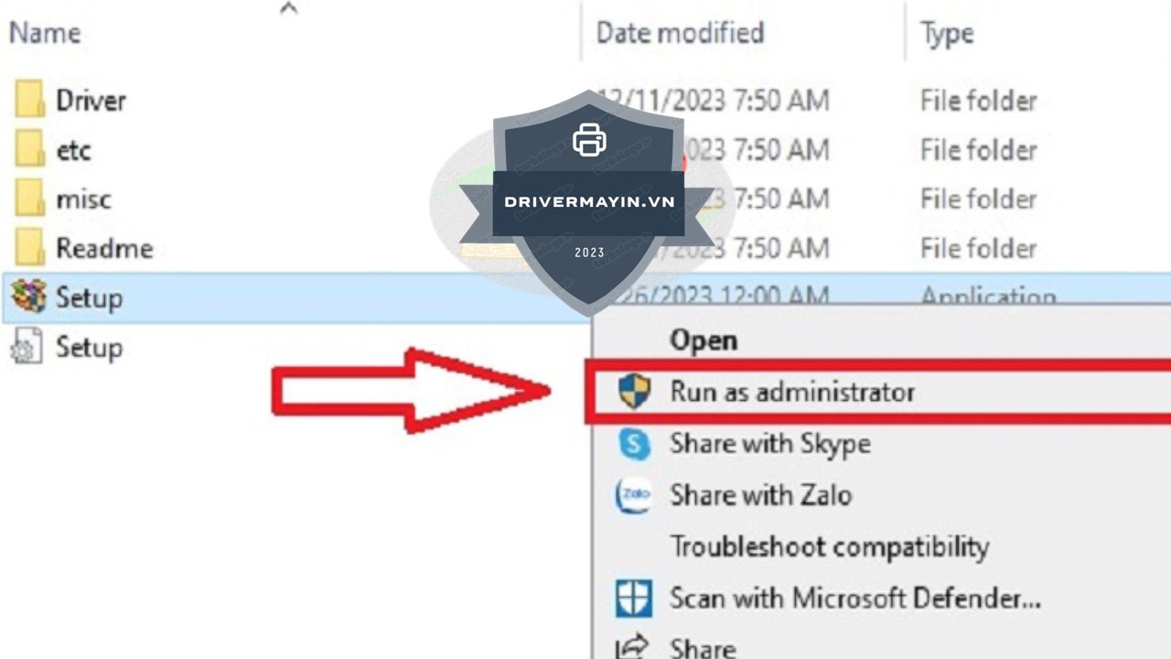Image resolution: width=1171 pixels, height=659 pixels.
Task: Select the Readme folder icon
Action: pos(29,248)
